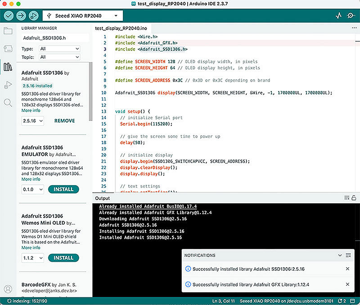Open the Boards Manager sidebar icon
This screenshot has width=360, height=305.
click(x=8, y=49)
